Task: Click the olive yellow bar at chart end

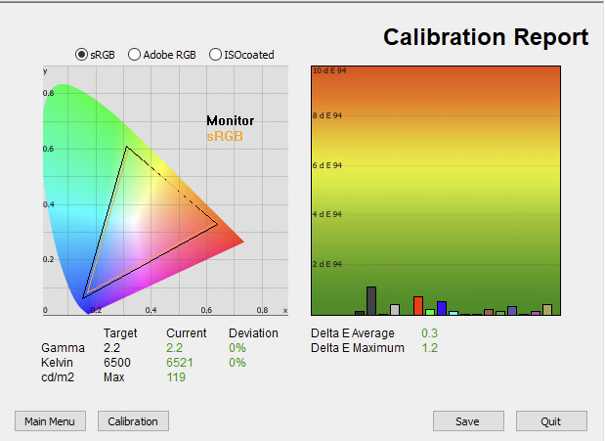Action: [x=547, y=310]
